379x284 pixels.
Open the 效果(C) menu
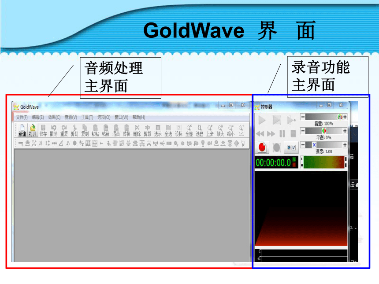coord(54,118)
